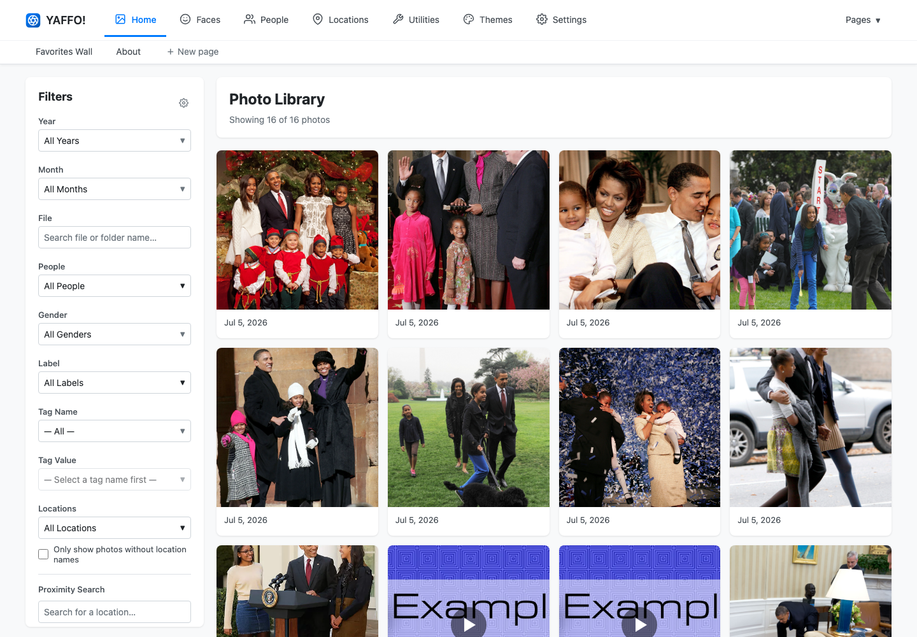
Task: Click the plus icon beside New page
Action: pos(170,52)
